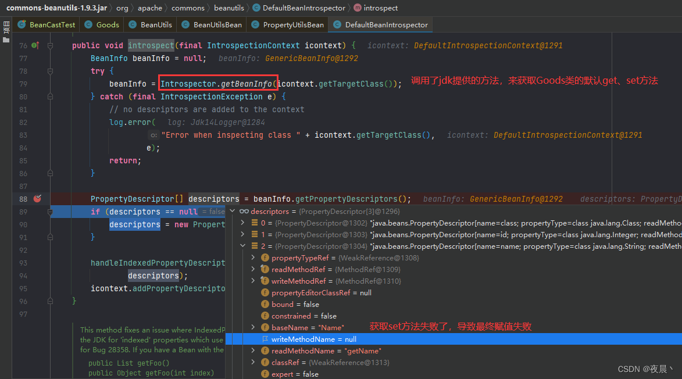Select the DefaultBeanIntrospector tab
Viewport: 682px width, 379px height.
coord(380,25)
